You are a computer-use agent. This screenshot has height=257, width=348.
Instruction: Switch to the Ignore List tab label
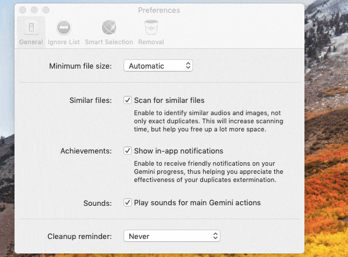pyautogui.click(x=64, y=42)
